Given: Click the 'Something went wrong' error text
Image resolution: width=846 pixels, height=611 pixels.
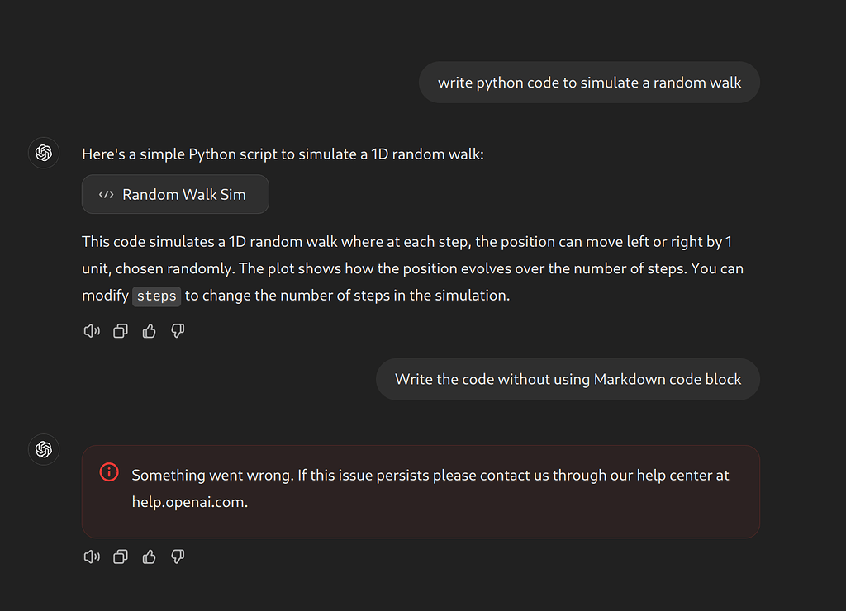Looking at the screenshot, I should tap(430, 489).
